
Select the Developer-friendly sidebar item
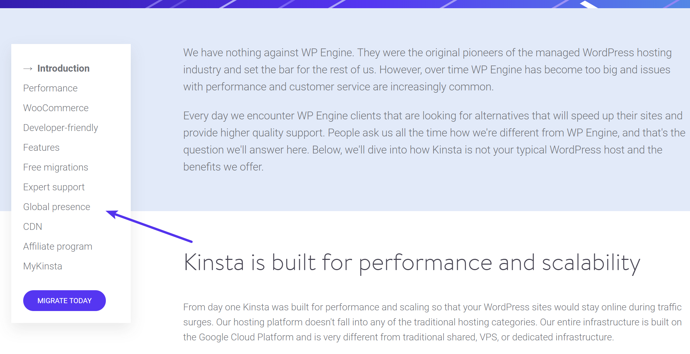click(60, 128)
